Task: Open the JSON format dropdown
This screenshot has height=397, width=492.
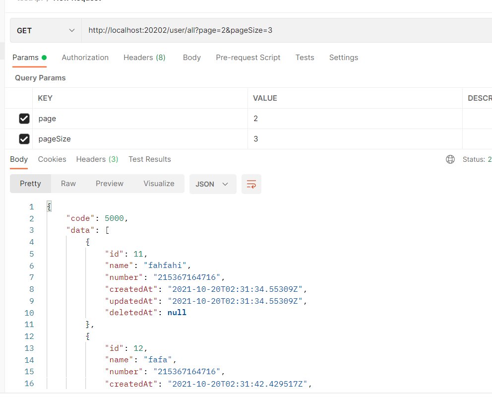Action: [213, 184]
